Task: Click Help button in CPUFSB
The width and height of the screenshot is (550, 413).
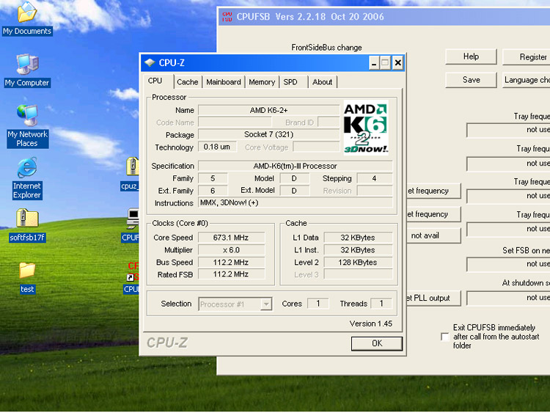Action: 471,56
